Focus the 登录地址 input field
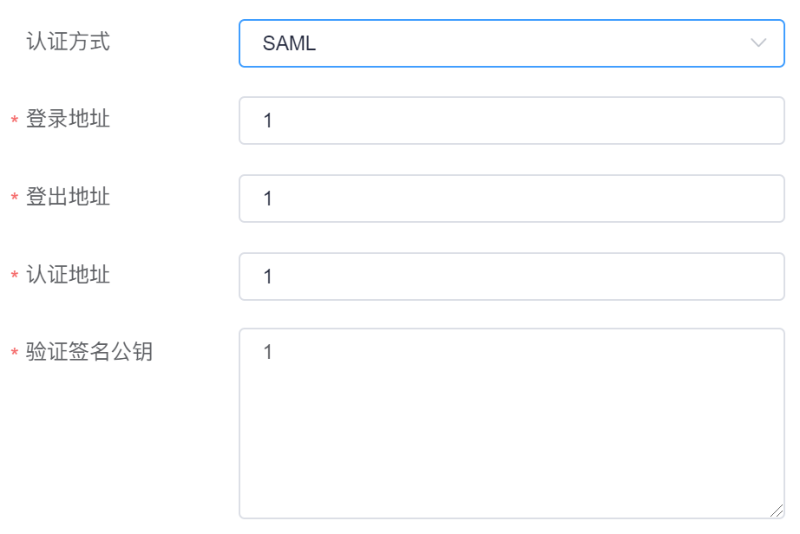Screen dimensions: 800x534 [x=511, y=120]
